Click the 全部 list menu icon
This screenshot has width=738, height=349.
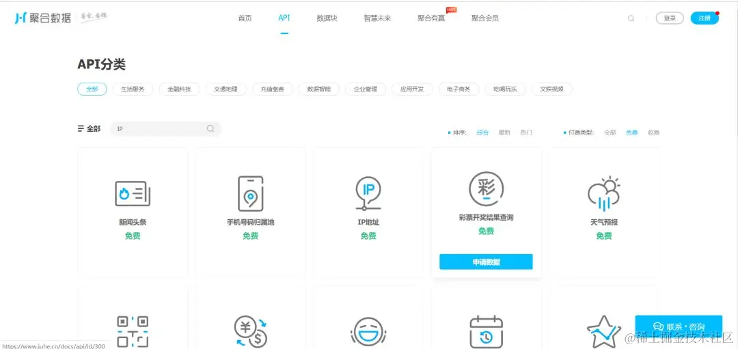[81, 128]
